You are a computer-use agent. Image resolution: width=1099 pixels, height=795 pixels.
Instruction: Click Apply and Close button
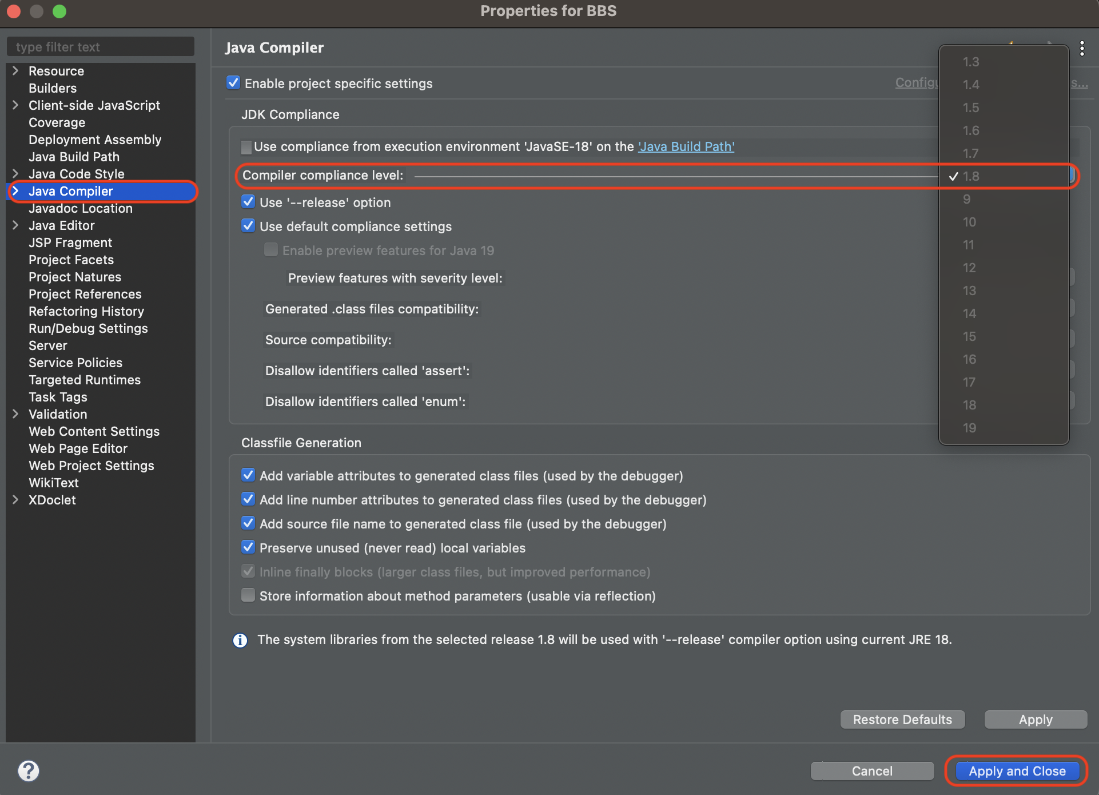coord(1017,771)
